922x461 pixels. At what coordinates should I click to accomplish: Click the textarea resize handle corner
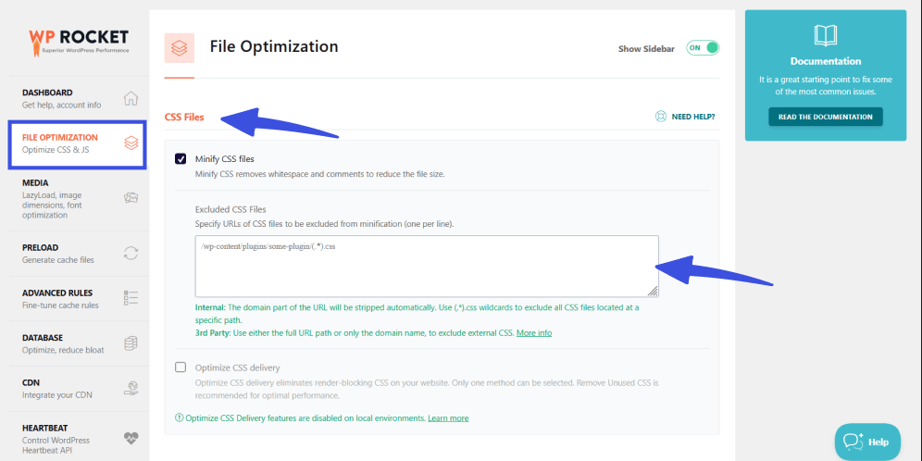pos(653,291)
